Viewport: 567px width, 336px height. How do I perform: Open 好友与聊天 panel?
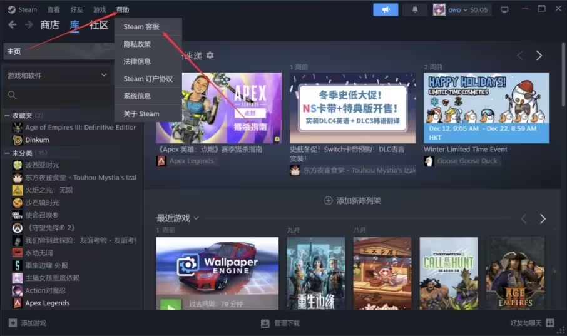532,323
